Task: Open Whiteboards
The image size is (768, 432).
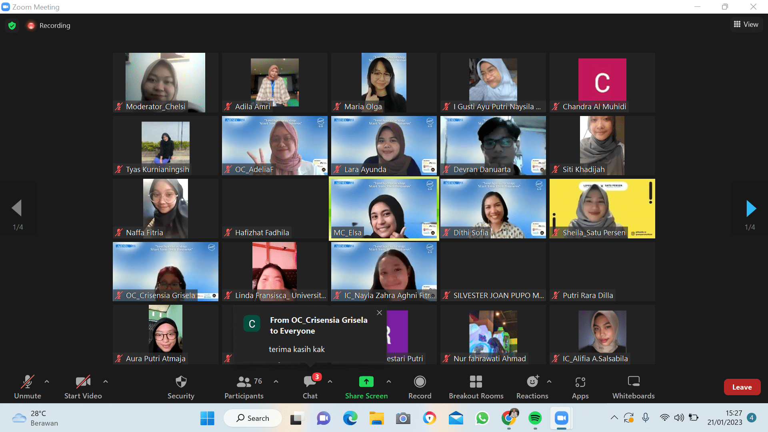Action: pyautogui.click(x=633, y=386)
